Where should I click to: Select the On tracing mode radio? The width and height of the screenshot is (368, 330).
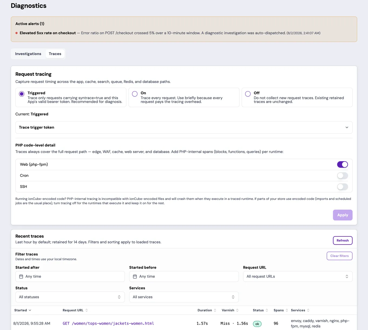tap(135, 94)
